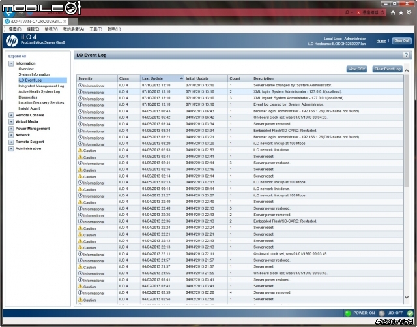Open Integrated Management Log
Screen dimensions: 417x327
tap(41, 86)
